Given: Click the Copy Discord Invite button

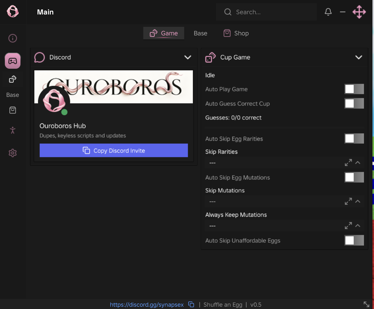Looking at the screenshot, I should 114,150.
